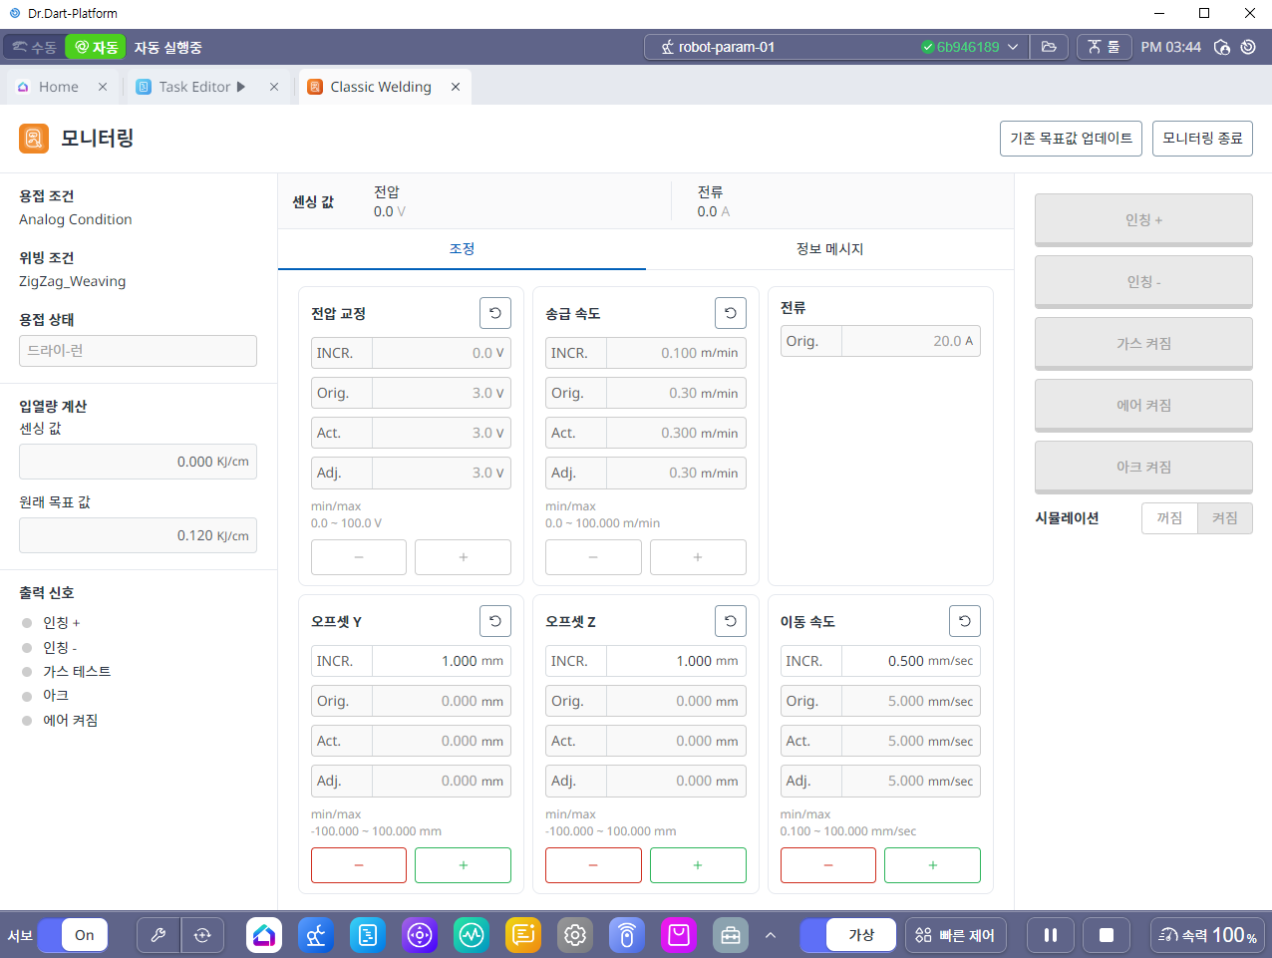Expand the bottom dock module chevron
Screen dimensions: 1272x958
click(x=771, y=935)
